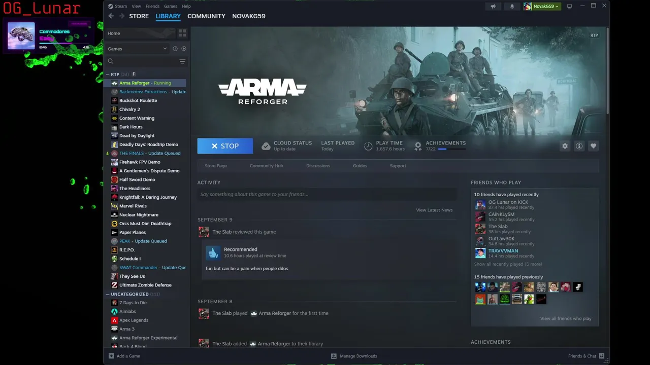Screen dimensions: 650x365
Task: Collapse the UNCATEGORIZED collection
Action: tap(108, 294)
